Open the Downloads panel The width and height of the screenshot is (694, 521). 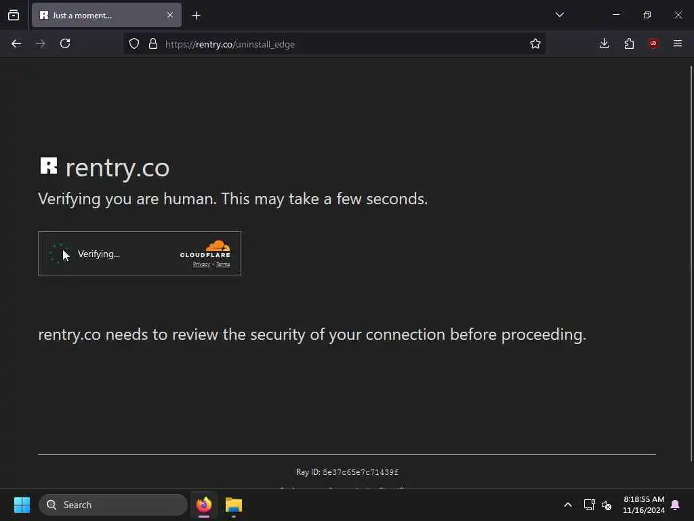[604, 43]
